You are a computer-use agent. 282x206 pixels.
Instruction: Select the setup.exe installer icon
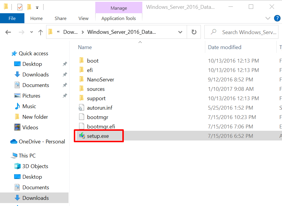[82, 136]
